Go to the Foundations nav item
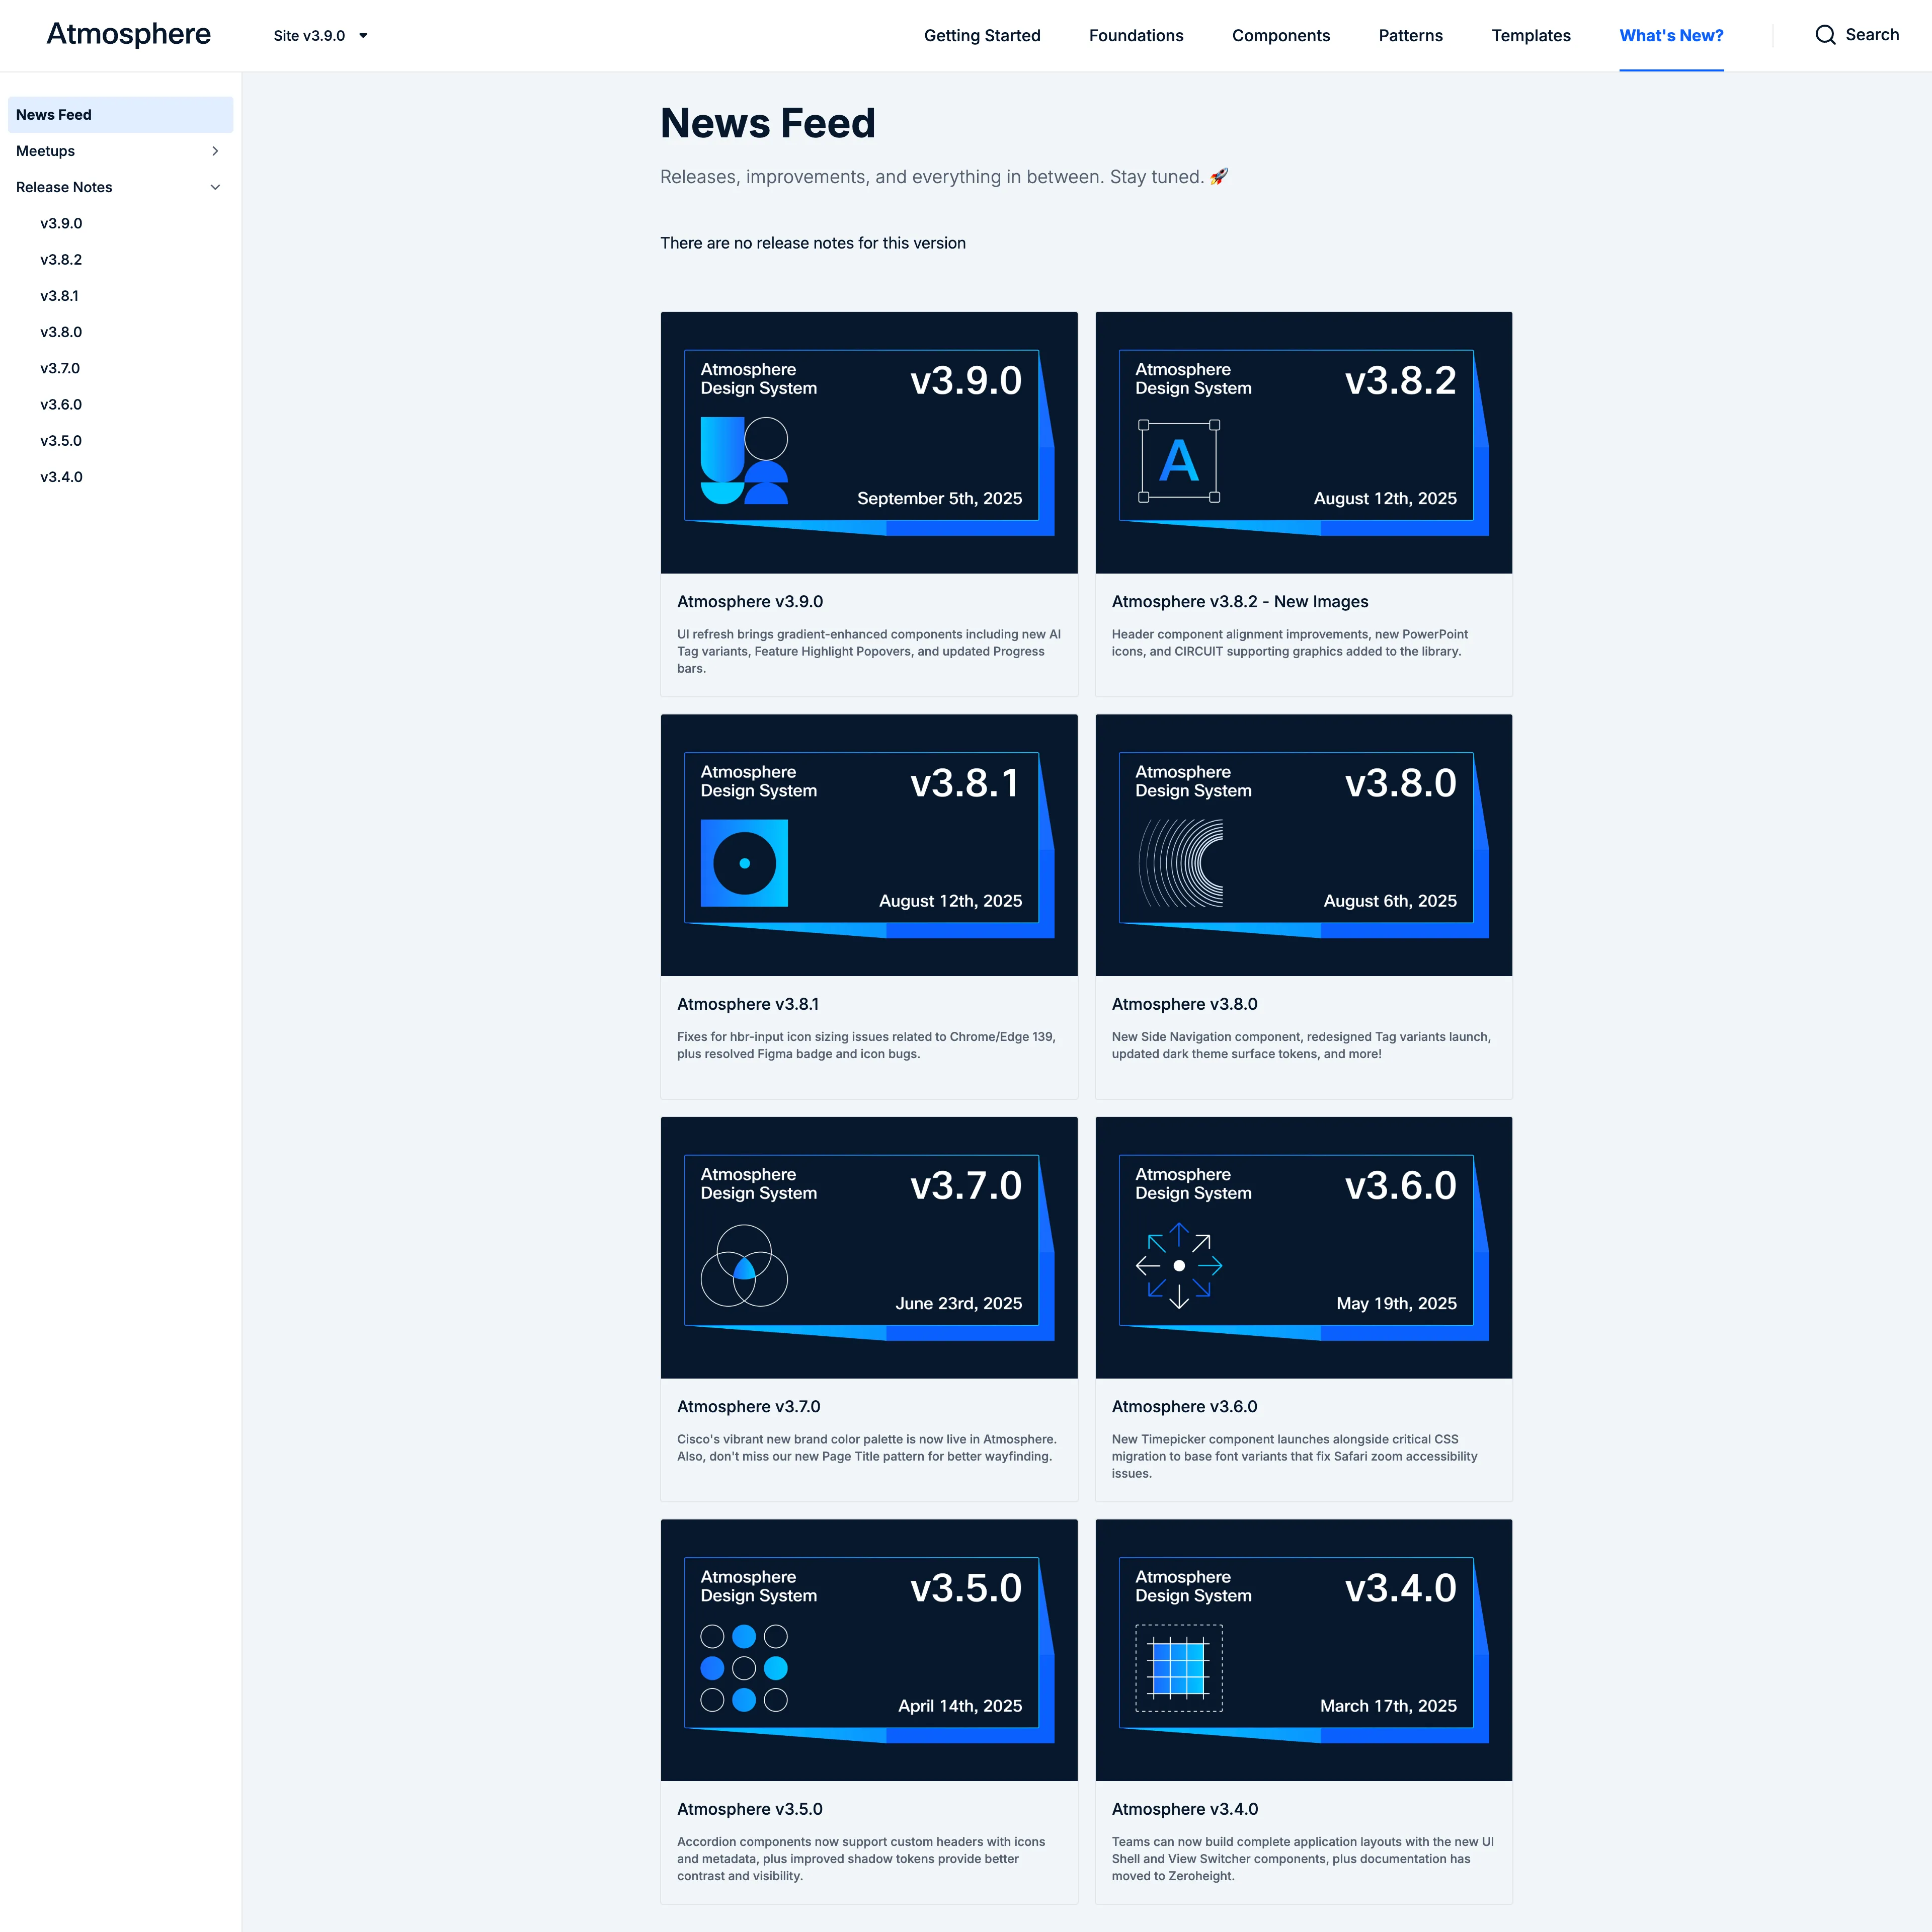 click(x=1135, y=36)
